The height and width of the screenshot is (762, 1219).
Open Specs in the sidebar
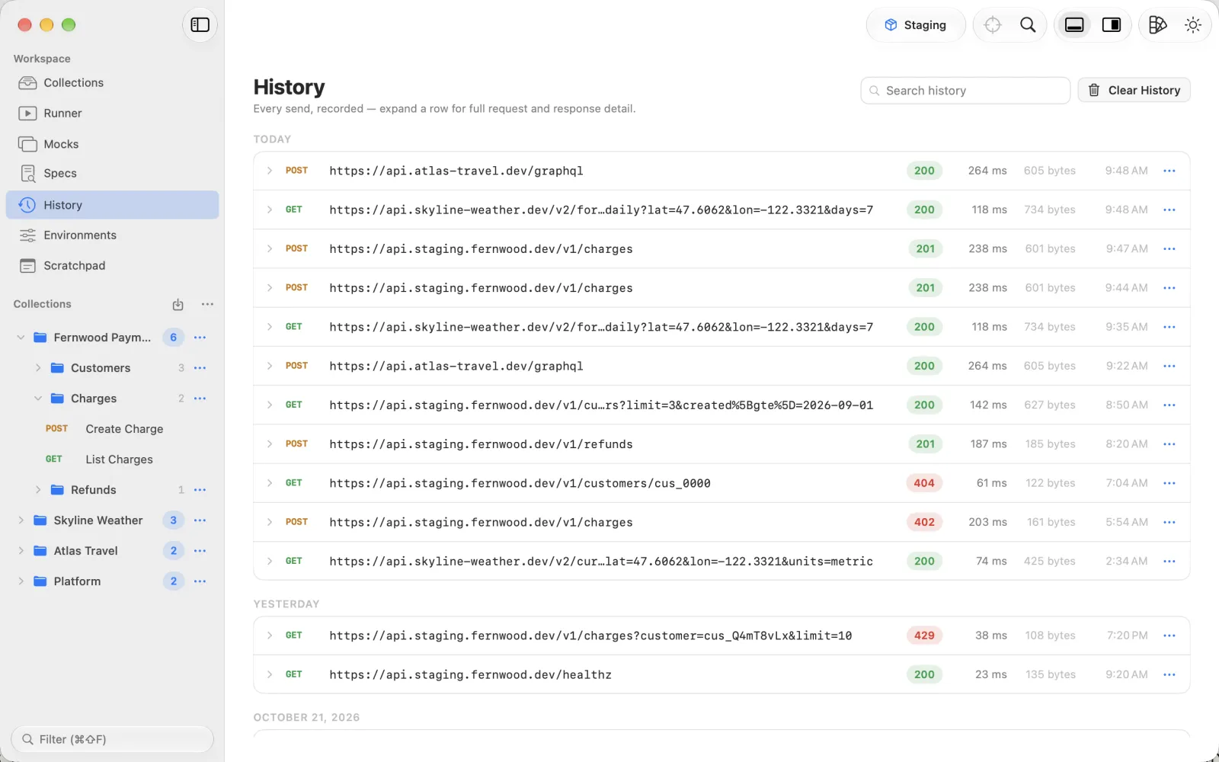[x=112, y=174]
